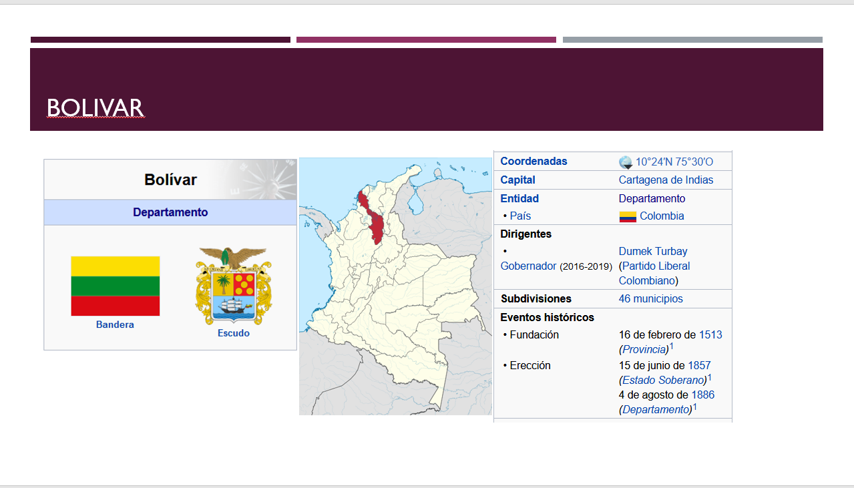Viewport: 854px width, 488px height.
Task: Open the 1886 year link
Action: (703, 395)
